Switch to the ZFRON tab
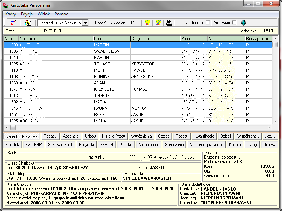Viewport: 282px width, 211px height. (106, 145)
